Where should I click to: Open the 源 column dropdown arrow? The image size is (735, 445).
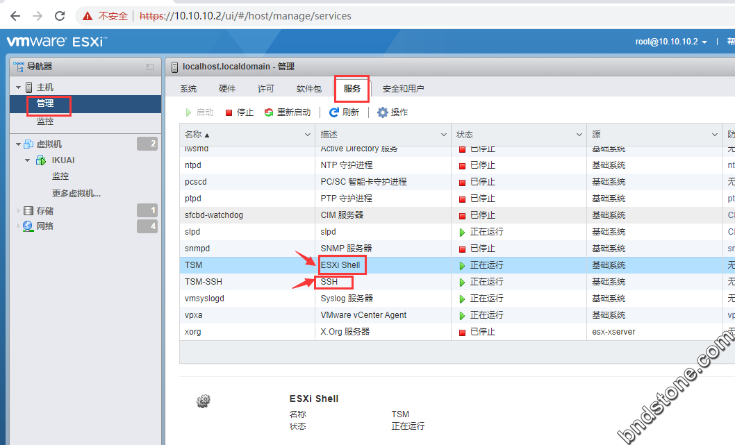[x=715, y=135]
